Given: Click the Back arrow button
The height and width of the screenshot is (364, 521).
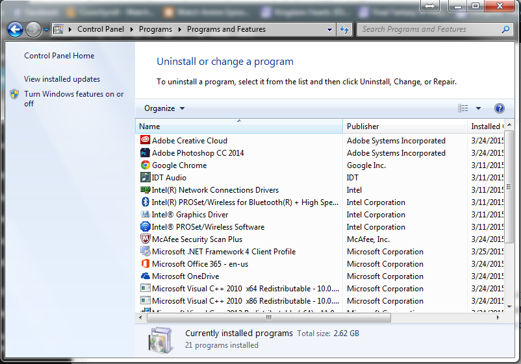Looking at the screenshot, I should [15, 30].
